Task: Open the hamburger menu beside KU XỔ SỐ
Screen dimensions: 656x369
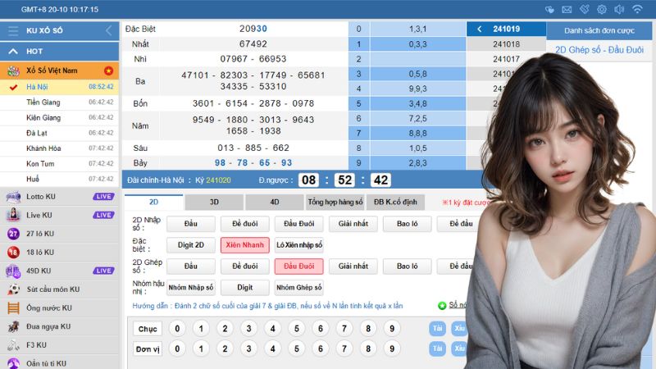Action: [12, 30]
